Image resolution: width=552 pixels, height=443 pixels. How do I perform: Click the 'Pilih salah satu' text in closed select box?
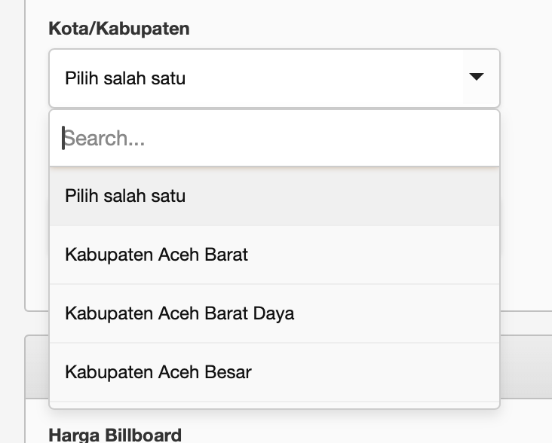(x=125, y=78)
